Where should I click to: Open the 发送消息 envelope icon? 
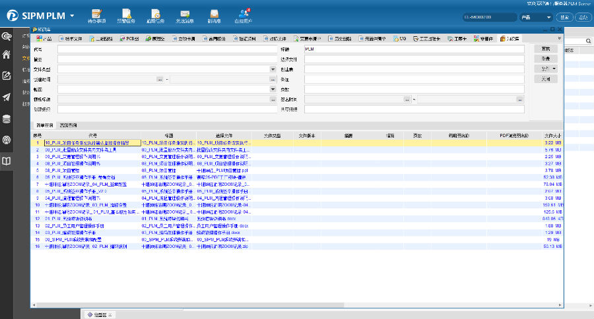click(185, 15)
